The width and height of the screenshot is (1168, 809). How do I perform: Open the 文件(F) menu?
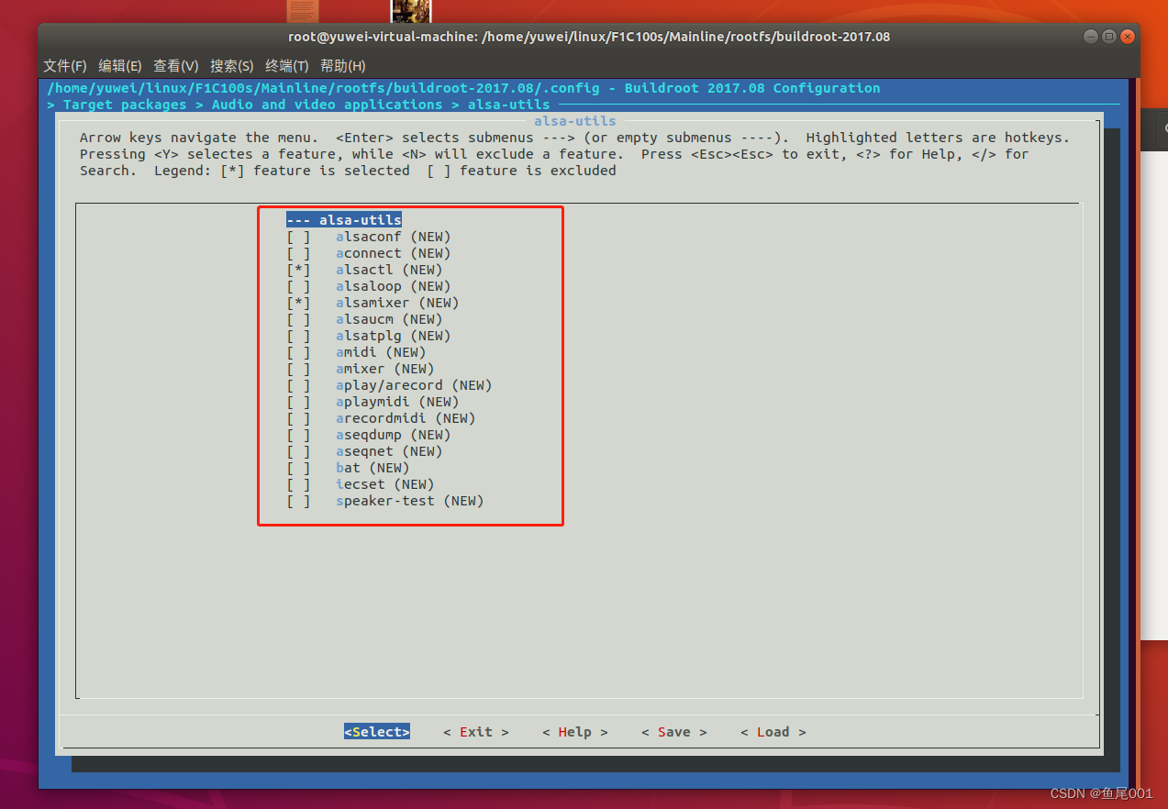[63, 65]
